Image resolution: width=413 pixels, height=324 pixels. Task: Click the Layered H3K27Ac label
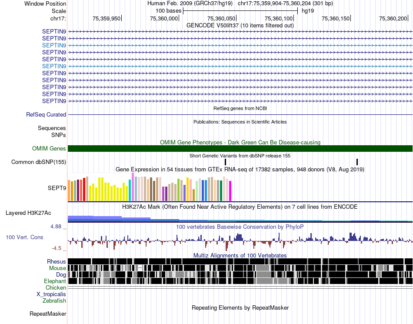28,213
